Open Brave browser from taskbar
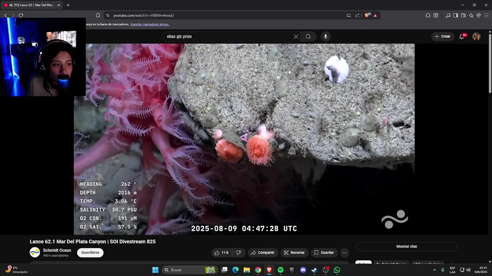The height and width of the screenshot is (276, 492). coord(269,270)
